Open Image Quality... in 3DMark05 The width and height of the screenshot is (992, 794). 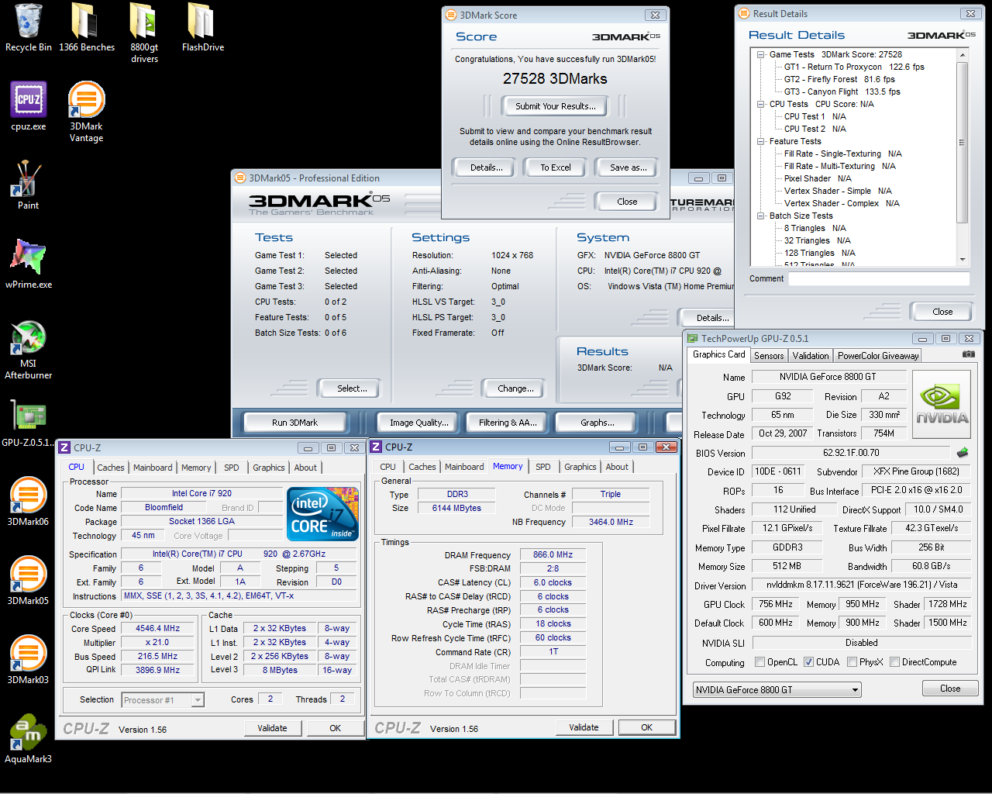pos(418,423)
